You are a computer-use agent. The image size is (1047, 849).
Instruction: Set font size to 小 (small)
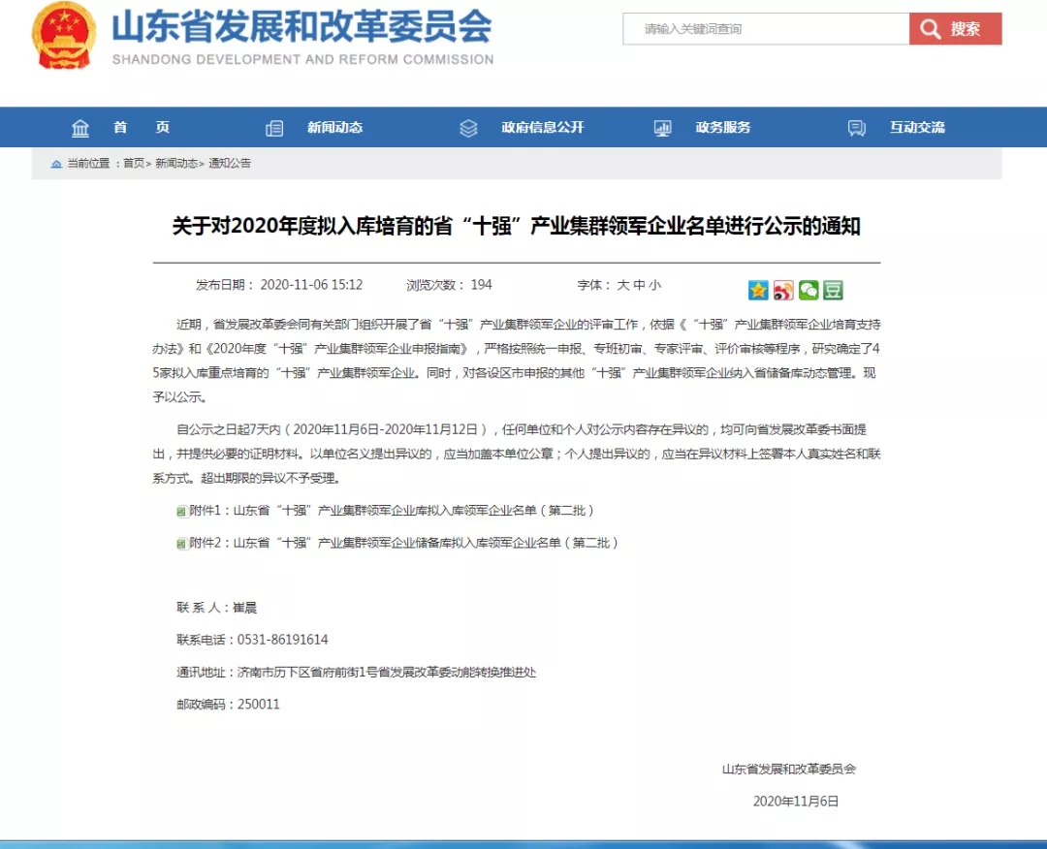click(x=655, y=285)
